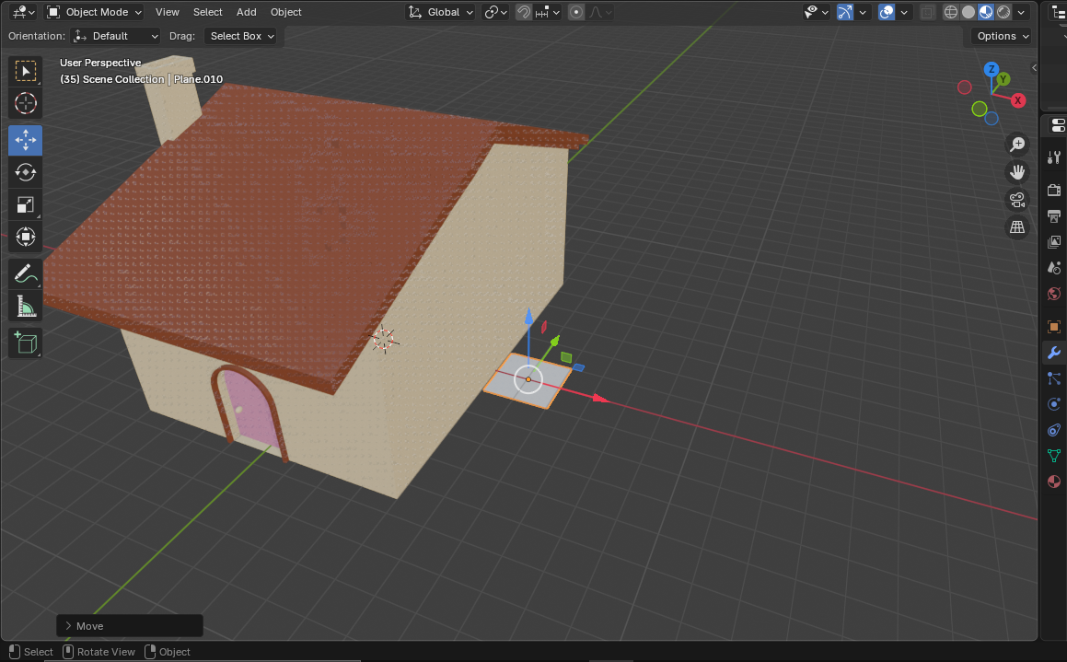Click the Y axis on navigation gizmo
This screenshot has height=662, width=1067.
click(x=1003, y=79)
